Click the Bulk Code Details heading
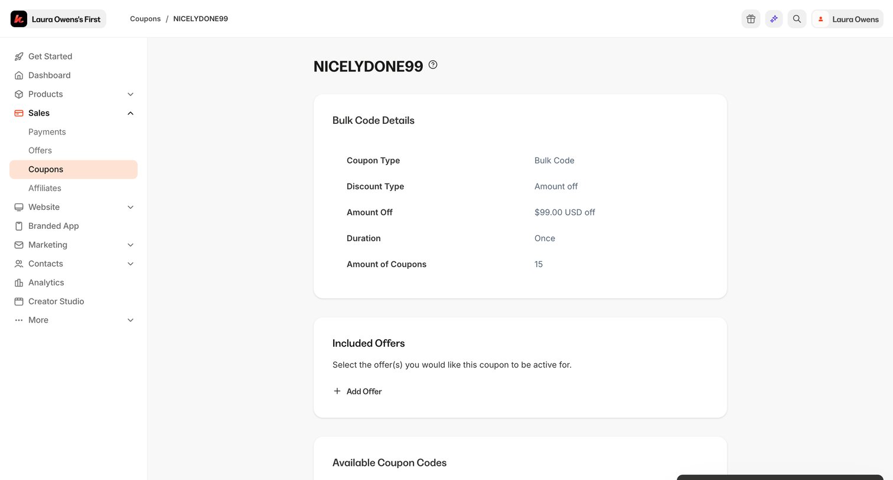This screenshot has width=893, height=480. pos(373,120)
